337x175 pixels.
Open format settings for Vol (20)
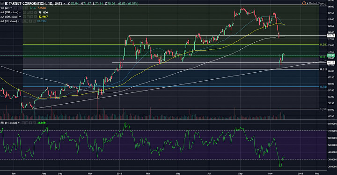[x=19, y=8]
